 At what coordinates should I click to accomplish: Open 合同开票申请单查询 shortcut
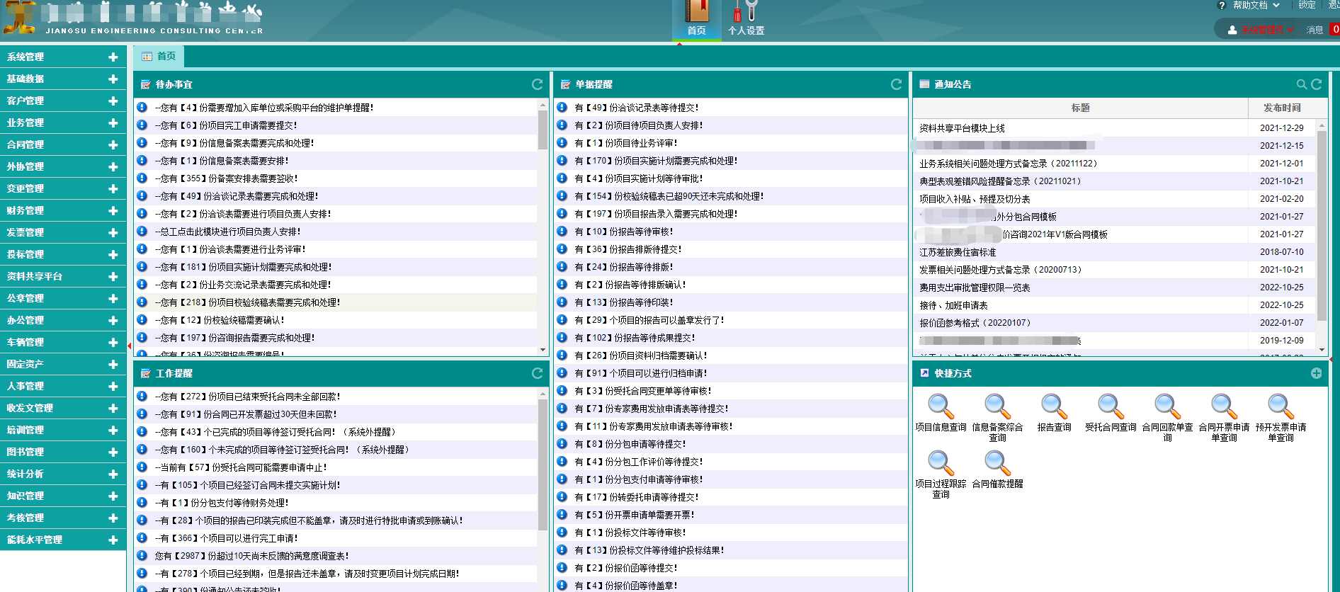(1224, 418)
